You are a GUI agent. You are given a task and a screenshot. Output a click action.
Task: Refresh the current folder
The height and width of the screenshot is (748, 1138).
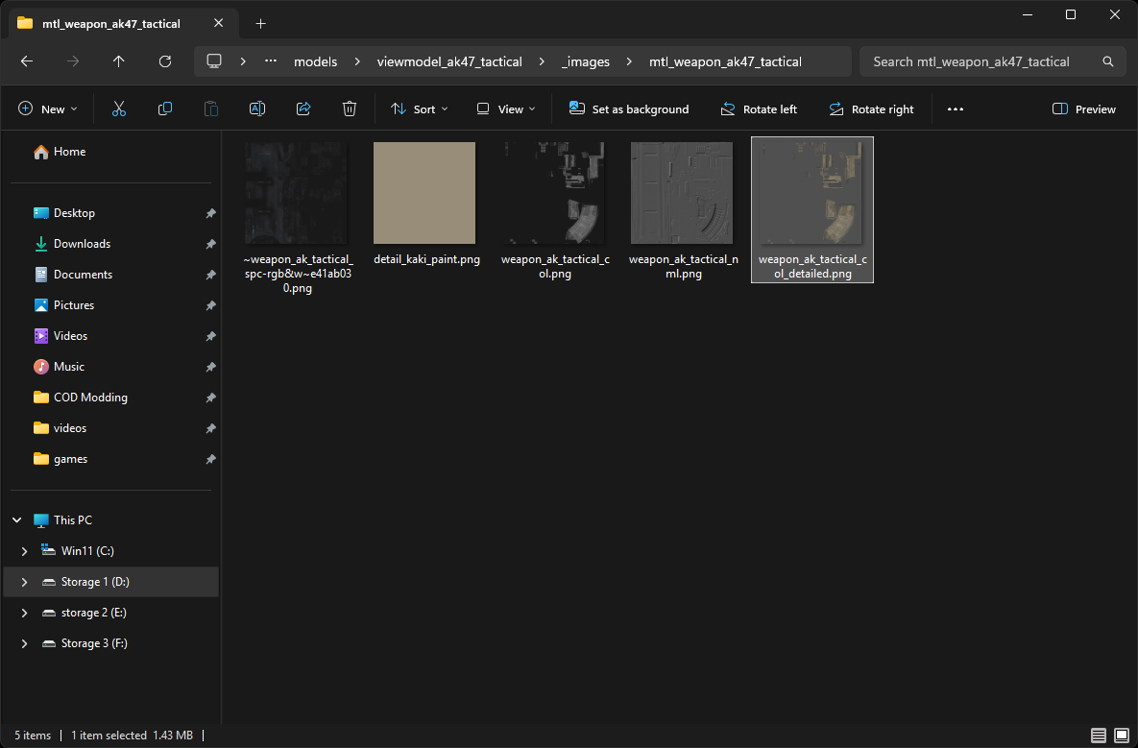(x=165, y=61)
